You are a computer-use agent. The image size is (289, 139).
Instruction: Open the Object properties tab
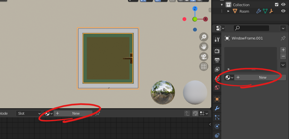217,99
